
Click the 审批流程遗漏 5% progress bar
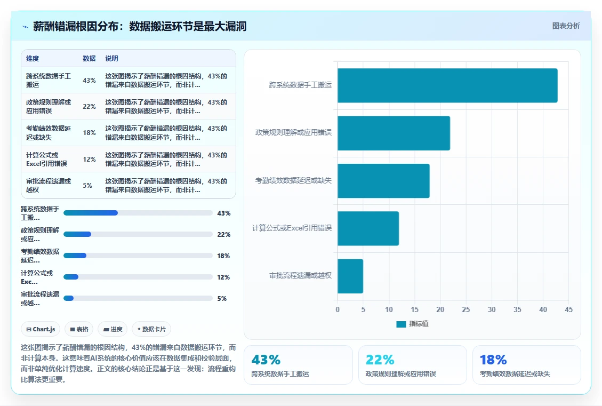click(138, 298)
